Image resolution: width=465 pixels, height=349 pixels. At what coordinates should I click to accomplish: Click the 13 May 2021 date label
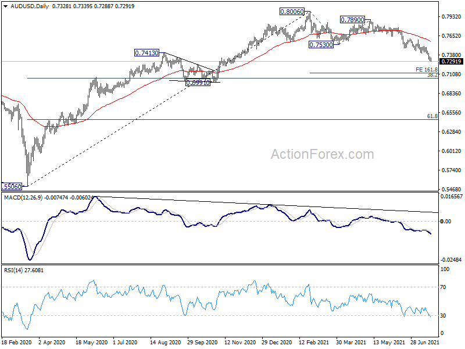(x=388, y=343)
